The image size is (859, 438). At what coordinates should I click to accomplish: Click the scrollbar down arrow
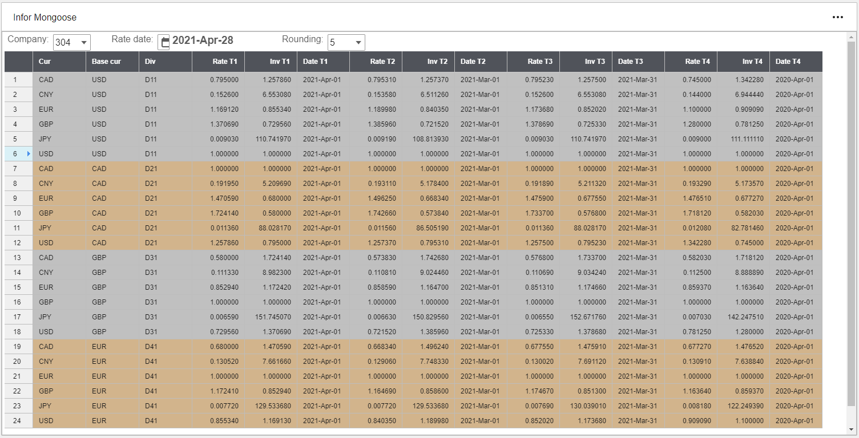coord(851,429)
